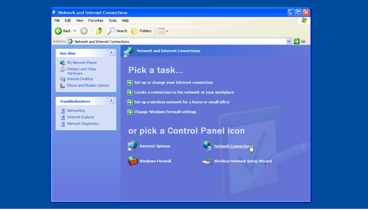
Task: Open the Search toolbar button
Action: click(117, 31)
